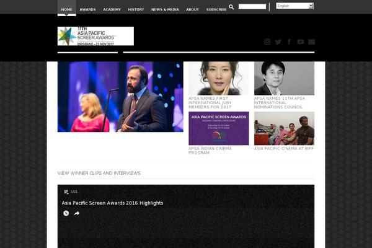Open the nominations council man portrait thumbnail
This screenshot has height=248, width=372.
284,78
